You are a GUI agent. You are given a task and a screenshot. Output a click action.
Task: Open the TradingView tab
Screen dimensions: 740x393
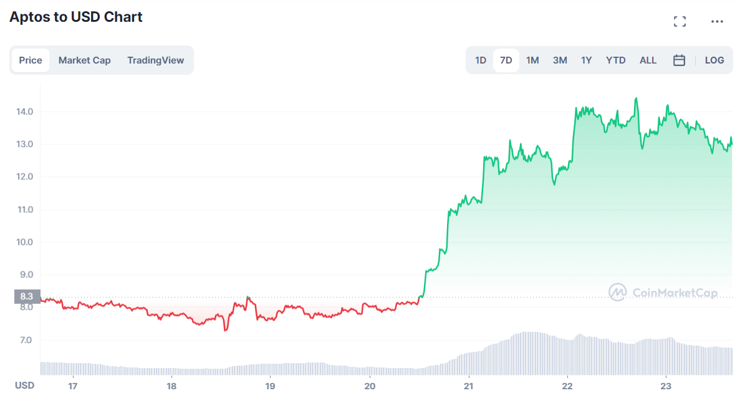coord(156,60)
